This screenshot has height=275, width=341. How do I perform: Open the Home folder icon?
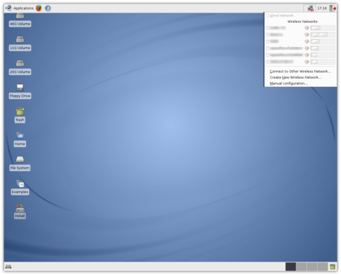[20, 139]
